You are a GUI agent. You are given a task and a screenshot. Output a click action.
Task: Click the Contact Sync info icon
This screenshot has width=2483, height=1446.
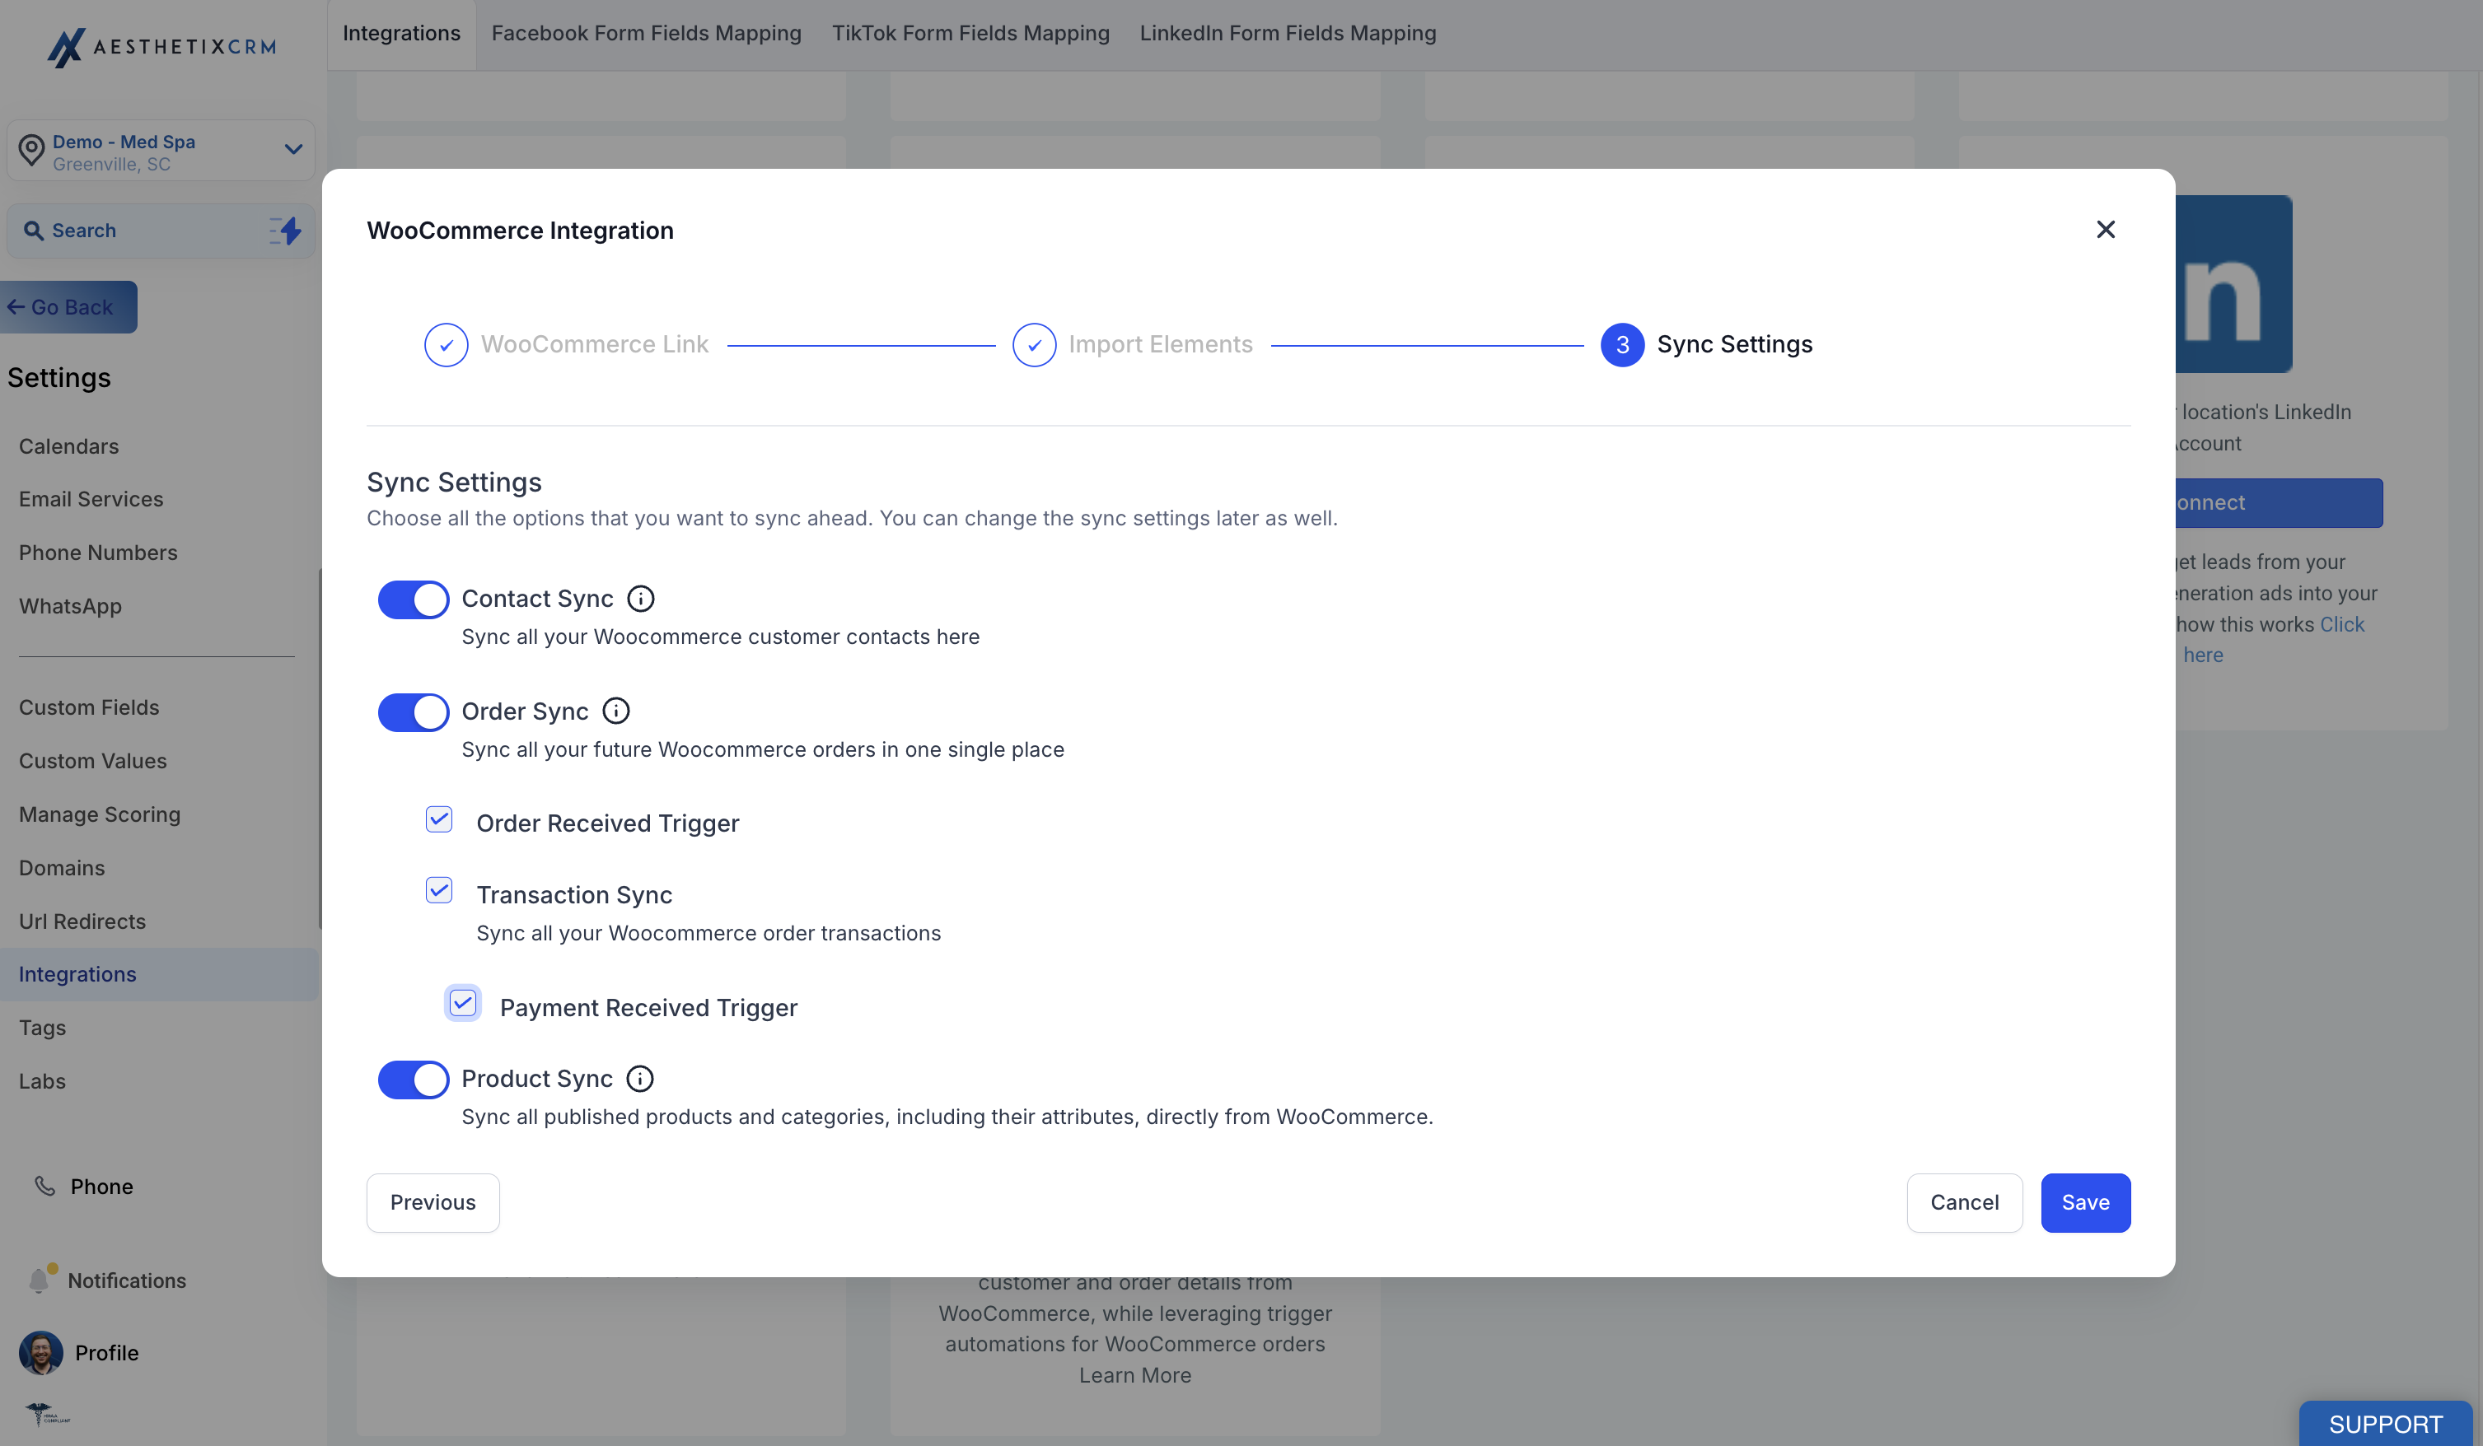[x=640, y=599]
